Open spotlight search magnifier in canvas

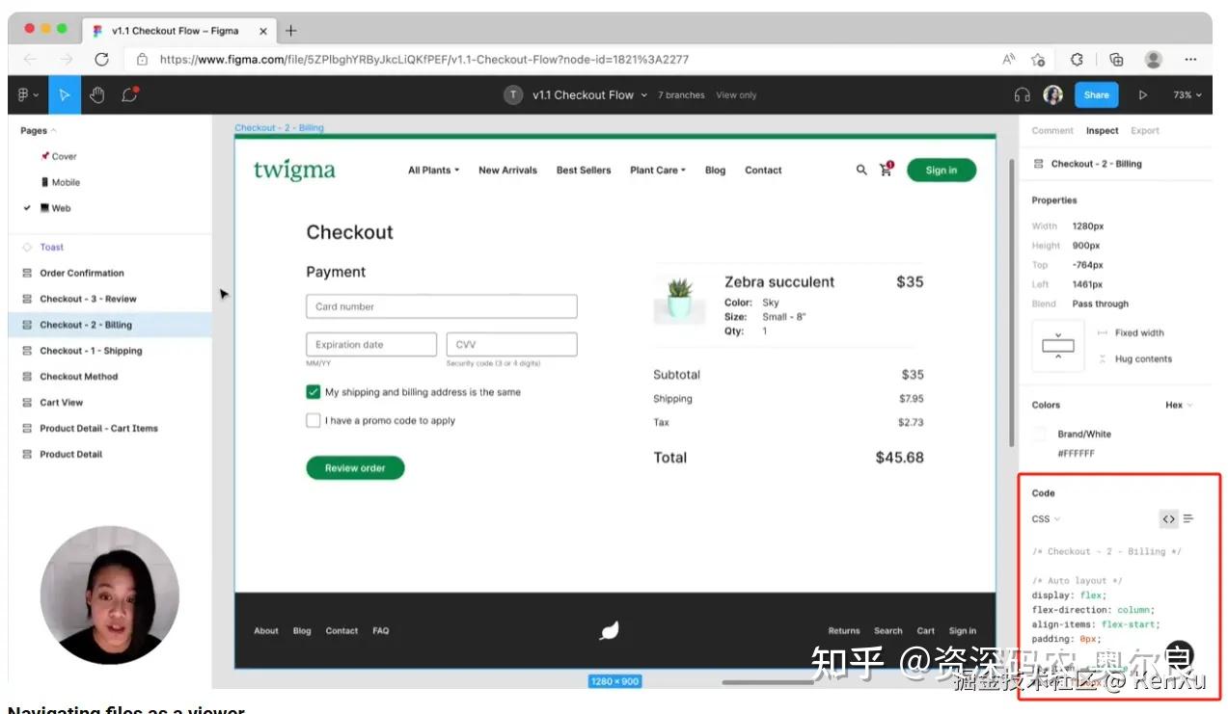click(x=861, y=170)
